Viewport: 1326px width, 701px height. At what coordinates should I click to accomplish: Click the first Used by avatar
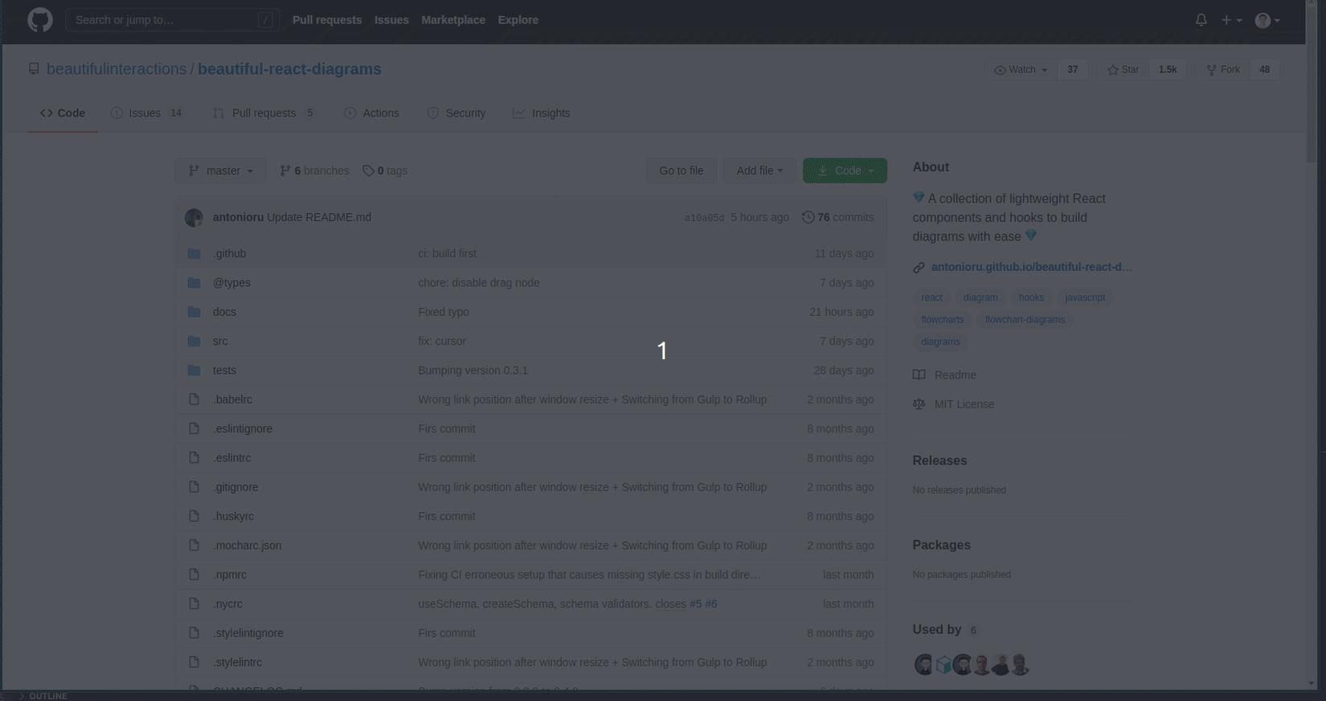[924, 665]
